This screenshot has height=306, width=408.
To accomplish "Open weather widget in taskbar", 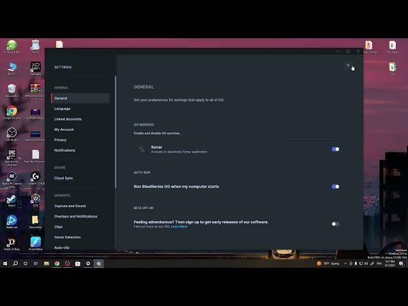I will (x=328, y=263).
